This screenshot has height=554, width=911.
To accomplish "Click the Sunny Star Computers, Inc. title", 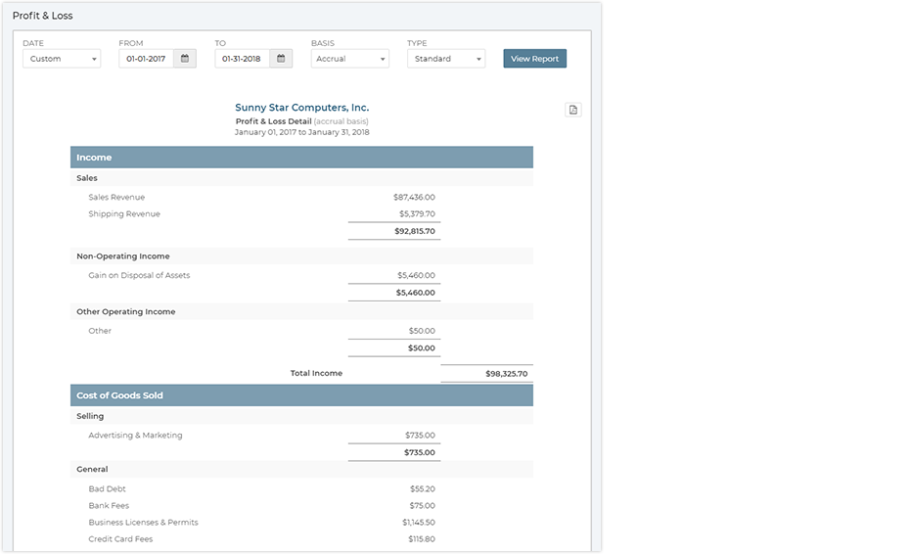I will [x=302, y=108].
